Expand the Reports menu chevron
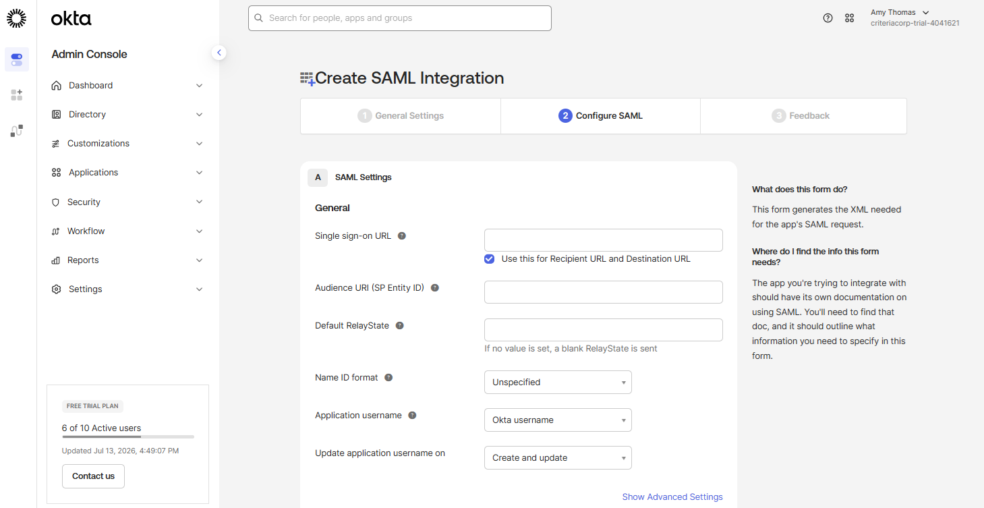984x508 pixels. point(200,260)
